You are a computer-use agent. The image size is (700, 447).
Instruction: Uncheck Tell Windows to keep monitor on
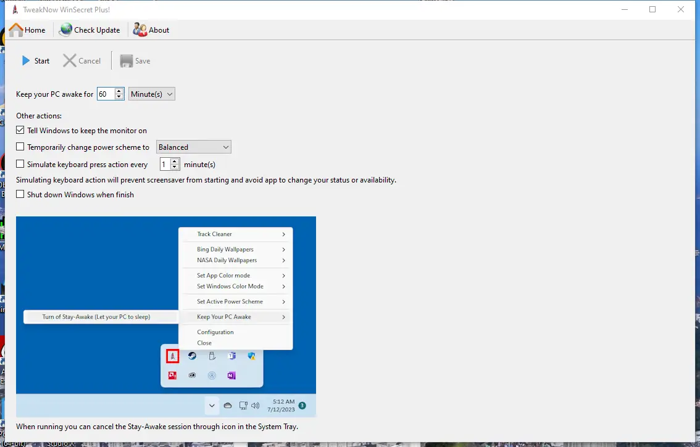[x=20, y=130]
